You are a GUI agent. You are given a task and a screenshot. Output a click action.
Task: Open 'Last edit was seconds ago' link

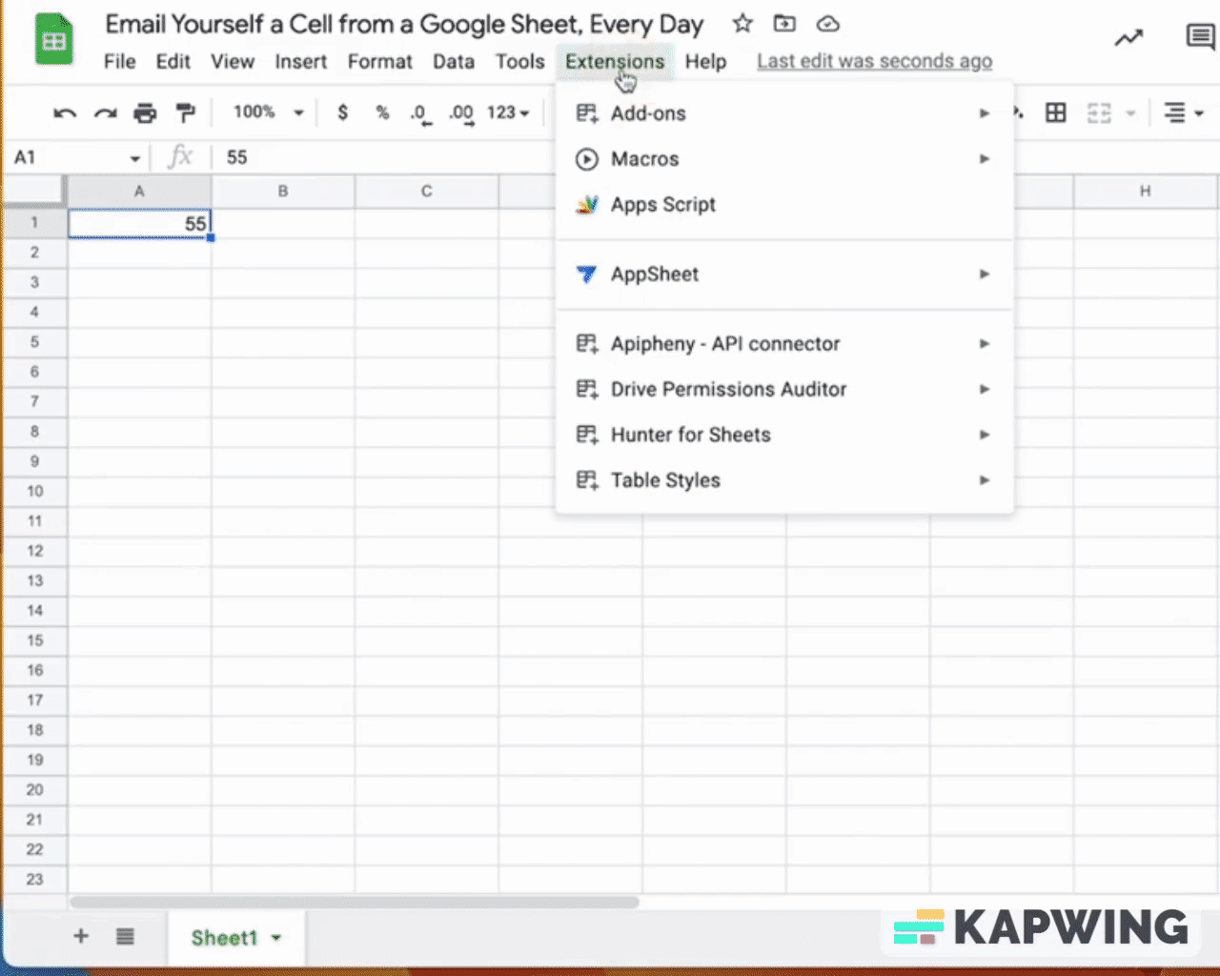[874, 61]
